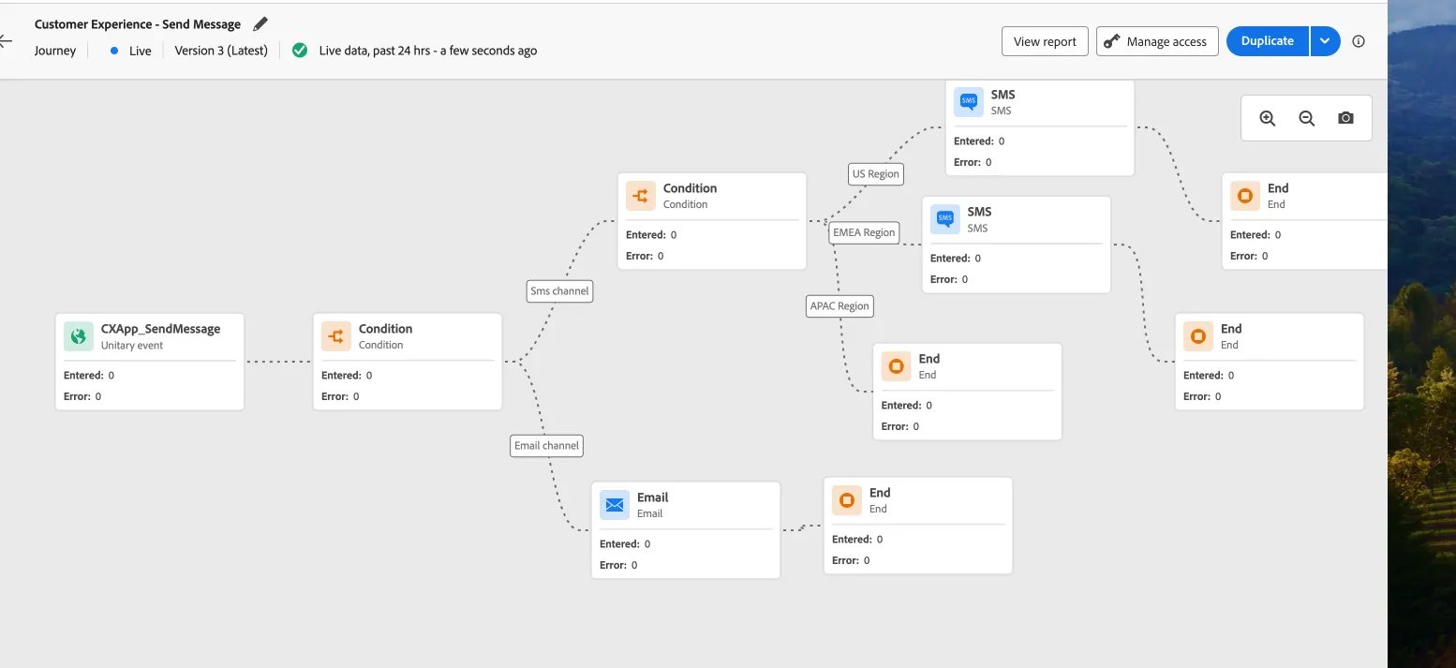1456x668 pixels.
Task: Select the Email node envelope icon
Action: click(x=615, y=505)
